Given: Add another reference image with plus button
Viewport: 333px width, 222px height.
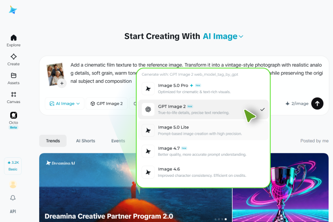Looking at the screenshot, I should coord(62,83).
